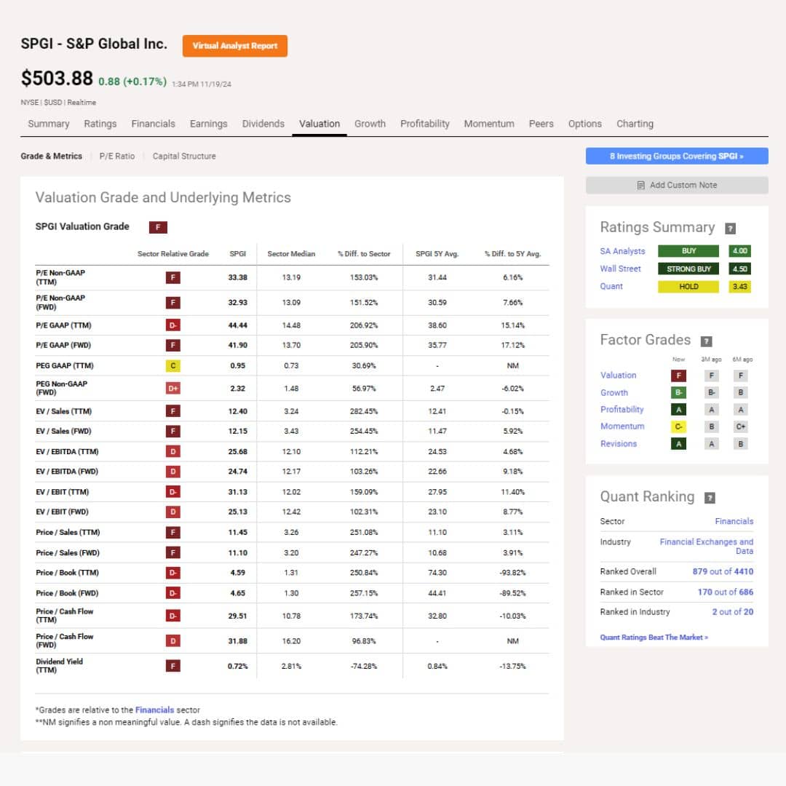
Task: Click grade badge for EV / EBIT (TTM)
Action: [173, 492]
